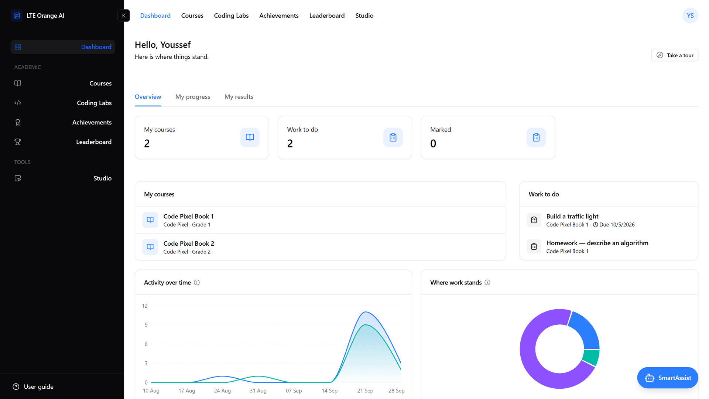Open the YS user avatar menu

(690, 16)
